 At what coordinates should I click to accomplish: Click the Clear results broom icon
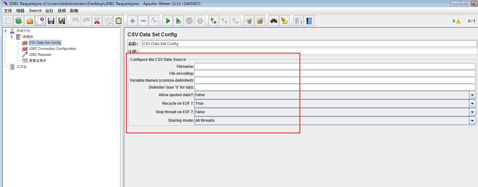tap(249, 21)
